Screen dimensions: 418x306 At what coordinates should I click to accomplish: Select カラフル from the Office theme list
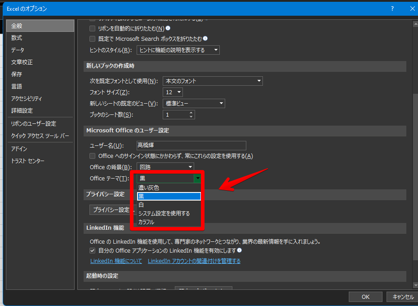[169, 222]
